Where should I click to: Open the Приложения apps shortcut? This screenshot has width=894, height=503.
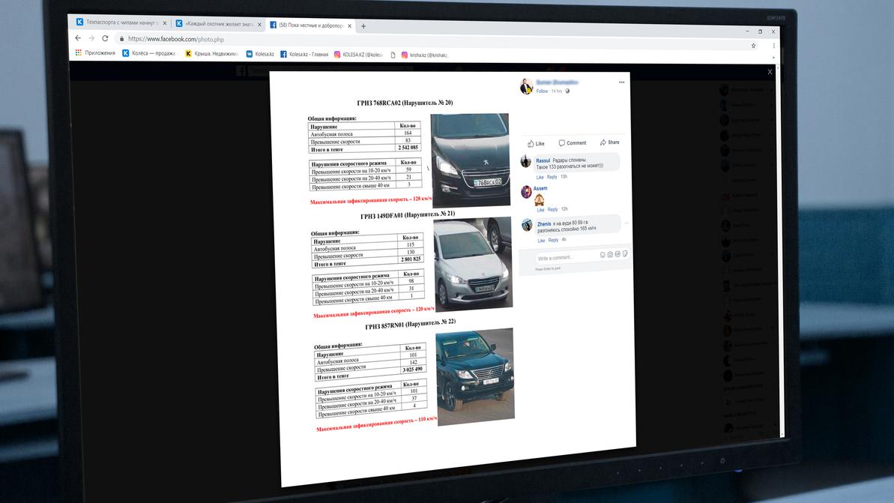95,53
